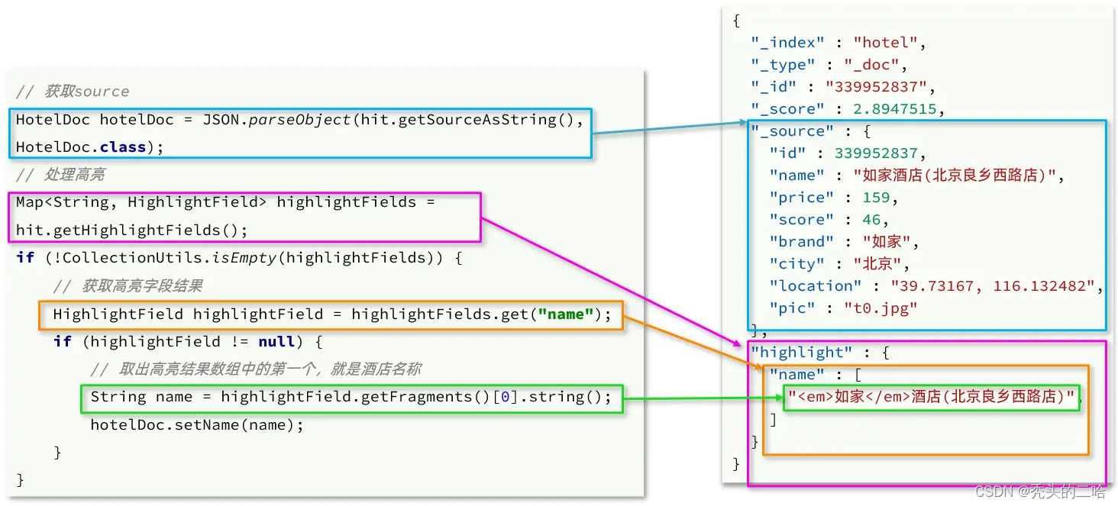Click the '"id" : 339952837' source field
The height and width of the screenshot is (506, 1118).
[x=848, y=153]
